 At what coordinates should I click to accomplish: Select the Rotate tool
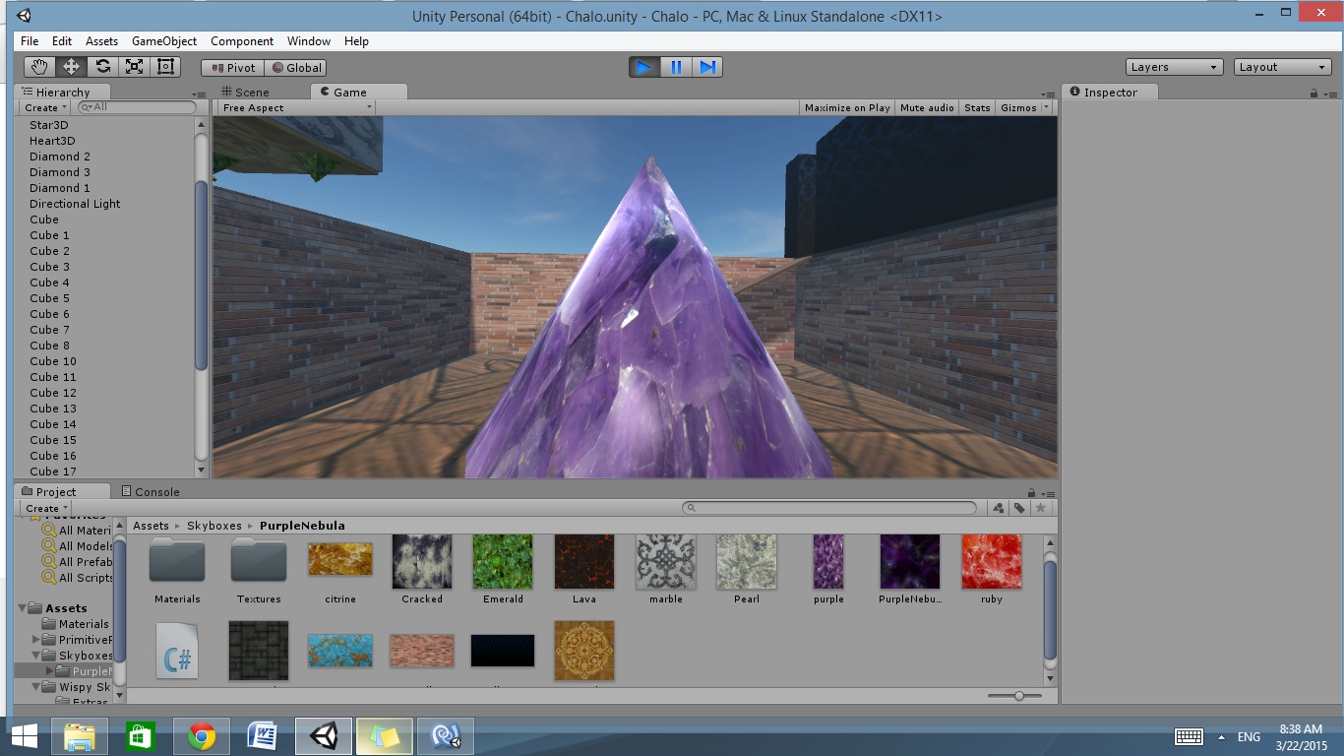102,67
